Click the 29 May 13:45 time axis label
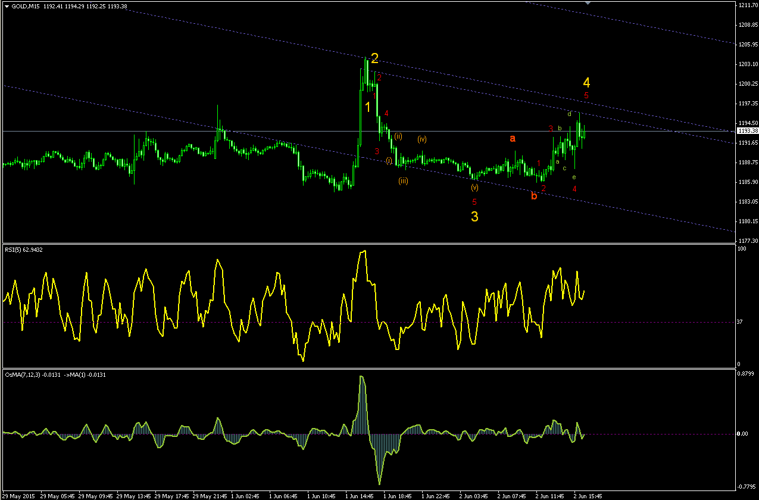The width and height of the screenshot is (759, 500). [135, 495]
